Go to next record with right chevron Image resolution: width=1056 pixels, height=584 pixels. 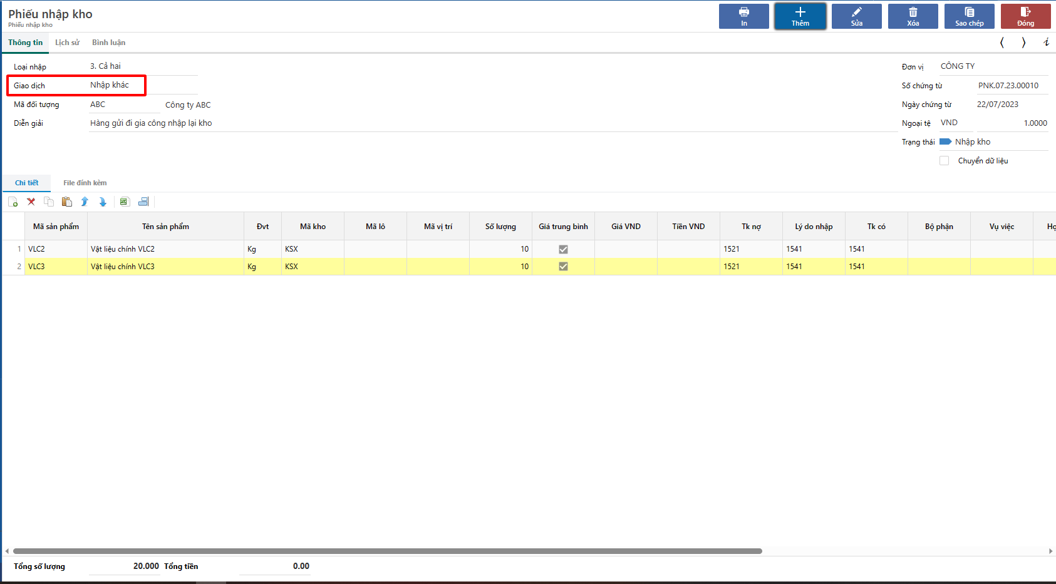click(x=1023, y=43)
